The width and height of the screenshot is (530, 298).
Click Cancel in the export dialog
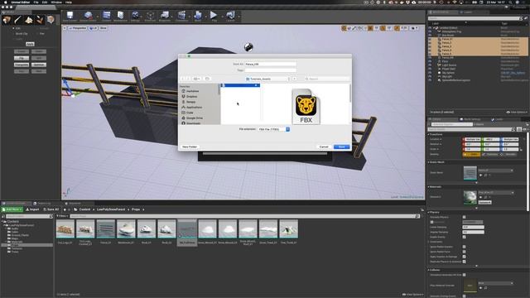pos(324,147)
